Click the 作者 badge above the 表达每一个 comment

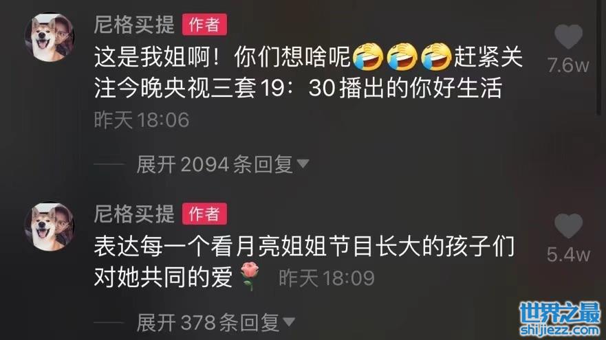204,214
